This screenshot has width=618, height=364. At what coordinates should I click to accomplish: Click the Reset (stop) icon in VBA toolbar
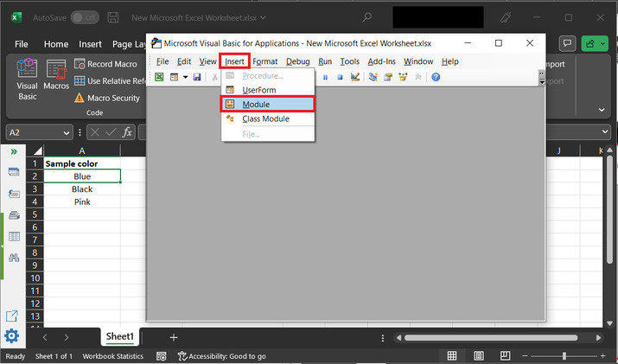340,77
